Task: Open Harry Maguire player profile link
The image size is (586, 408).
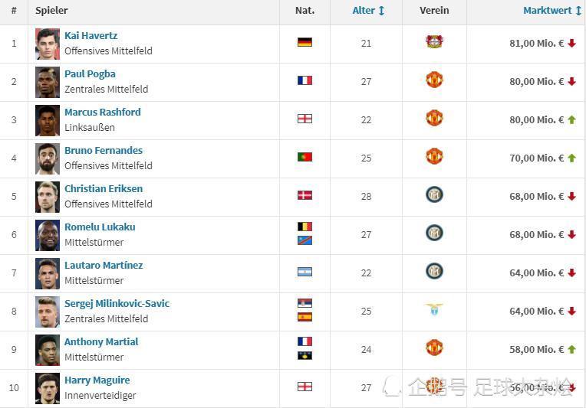Action: tap(97, 380)
